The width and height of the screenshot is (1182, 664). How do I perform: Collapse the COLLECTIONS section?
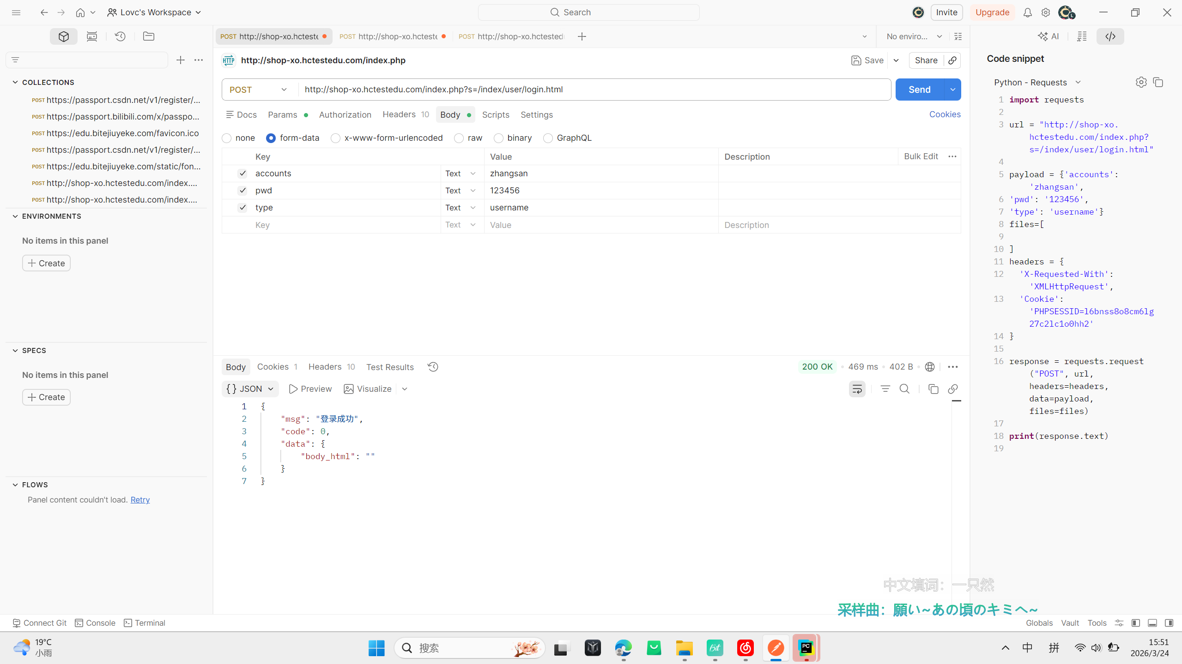15,82
